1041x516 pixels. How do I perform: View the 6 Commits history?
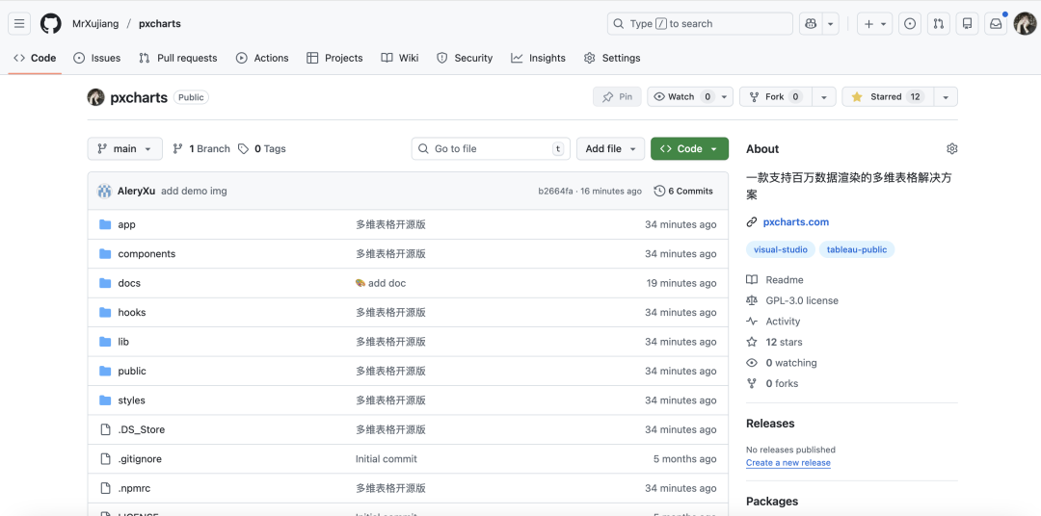[683, 191]
